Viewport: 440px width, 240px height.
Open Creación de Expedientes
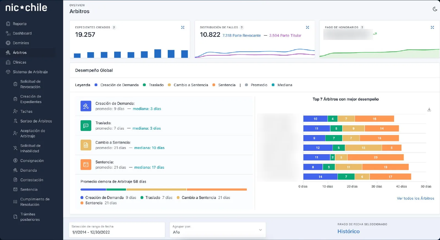tap(31, 99)
